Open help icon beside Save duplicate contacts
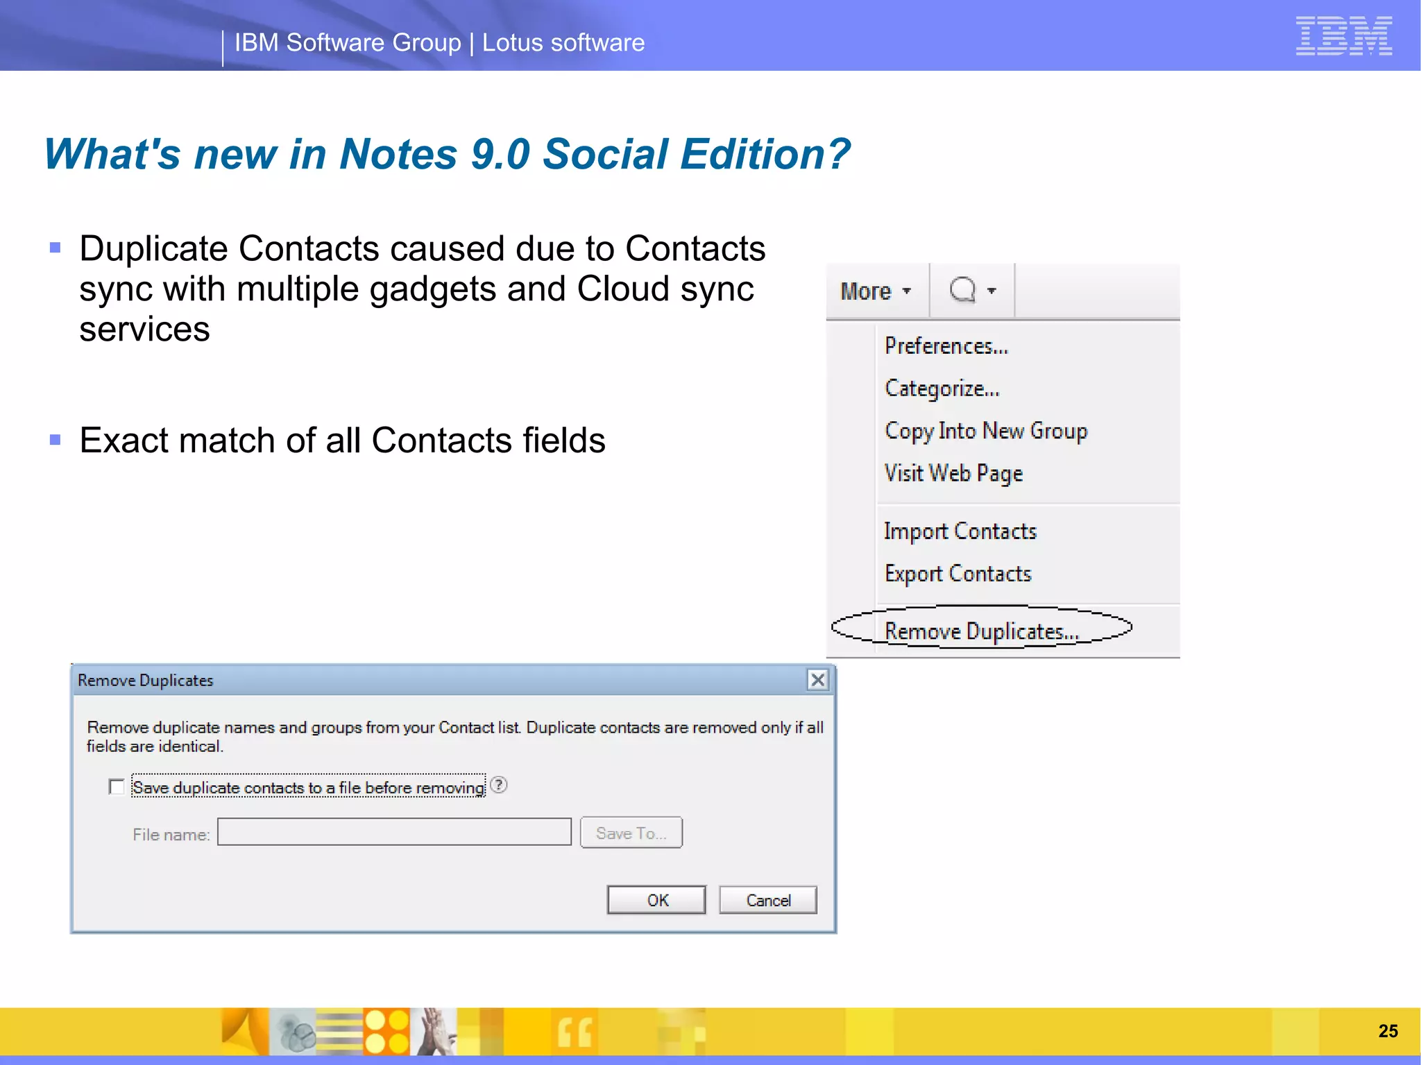This screenshot has width=1421, height=1065. (498, 785)
